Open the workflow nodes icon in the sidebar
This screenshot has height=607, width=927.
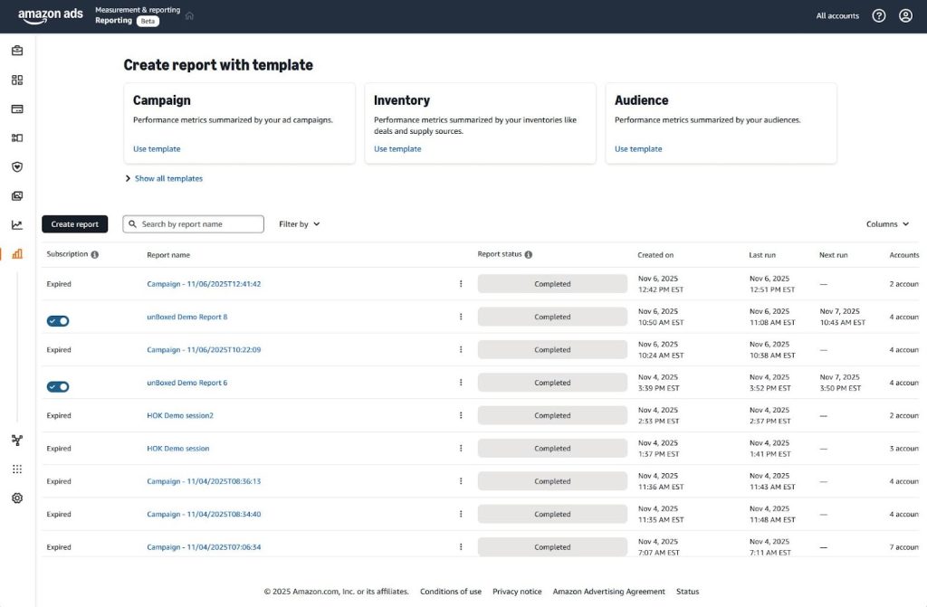click(x=17, y=441)
